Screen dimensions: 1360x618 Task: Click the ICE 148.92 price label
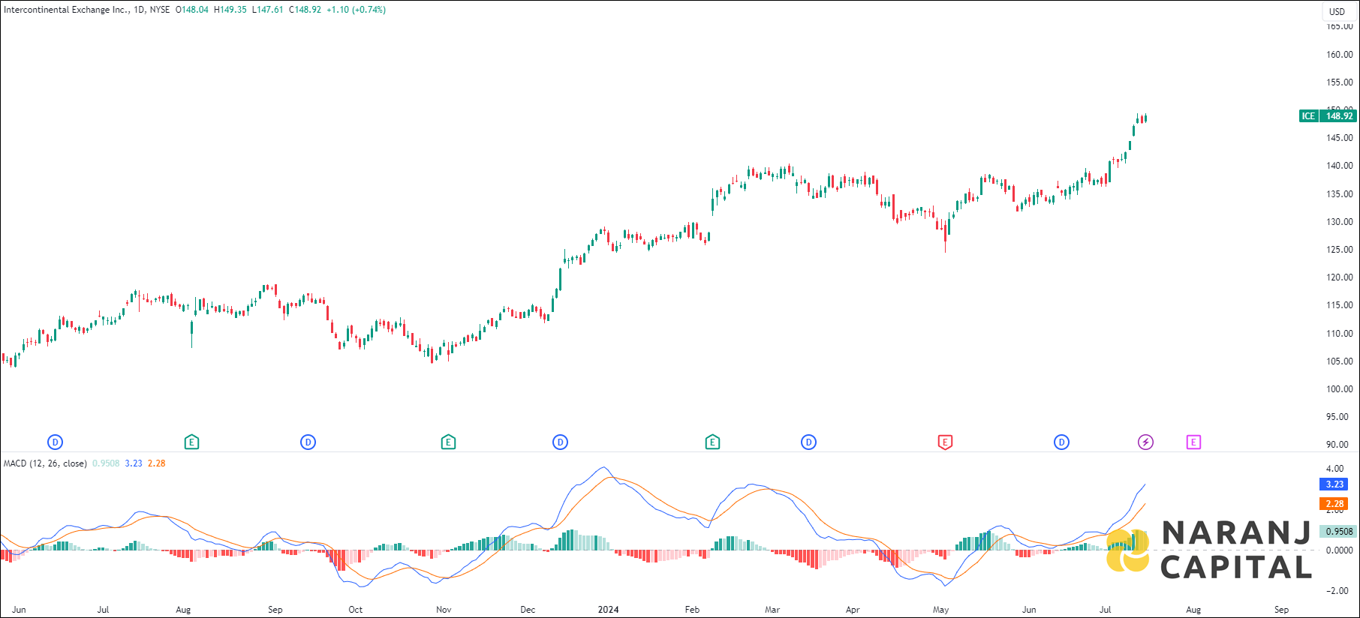1328,116
